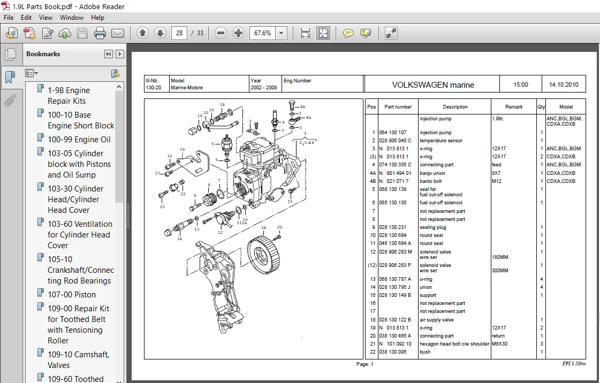Click the Ill-Nb. 130-20 cell
Viewport: 600px width, 383px height.
tap(156, 84)
